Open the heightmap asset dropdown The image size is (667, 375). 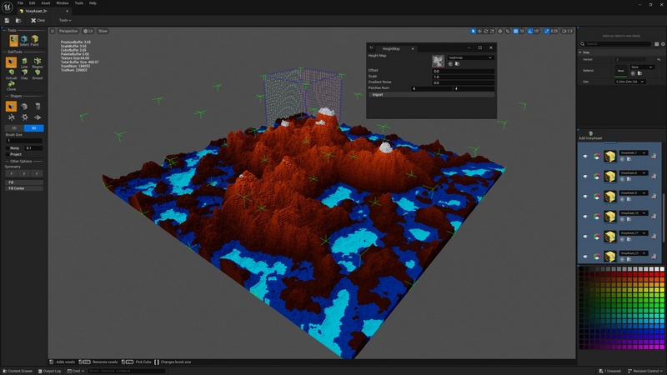click(470, 57)
